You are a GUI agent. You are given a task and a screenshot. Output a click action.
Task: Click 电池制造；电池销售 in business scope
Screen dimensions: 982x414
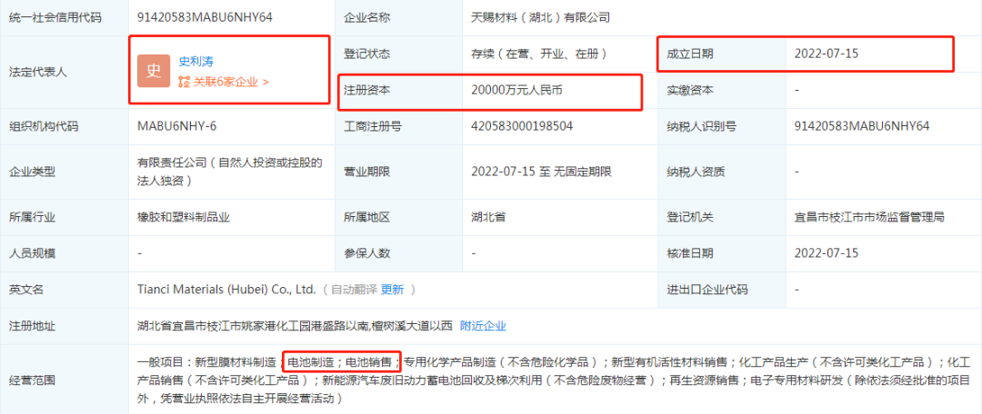pyautogui.click(x=341, y=360)
